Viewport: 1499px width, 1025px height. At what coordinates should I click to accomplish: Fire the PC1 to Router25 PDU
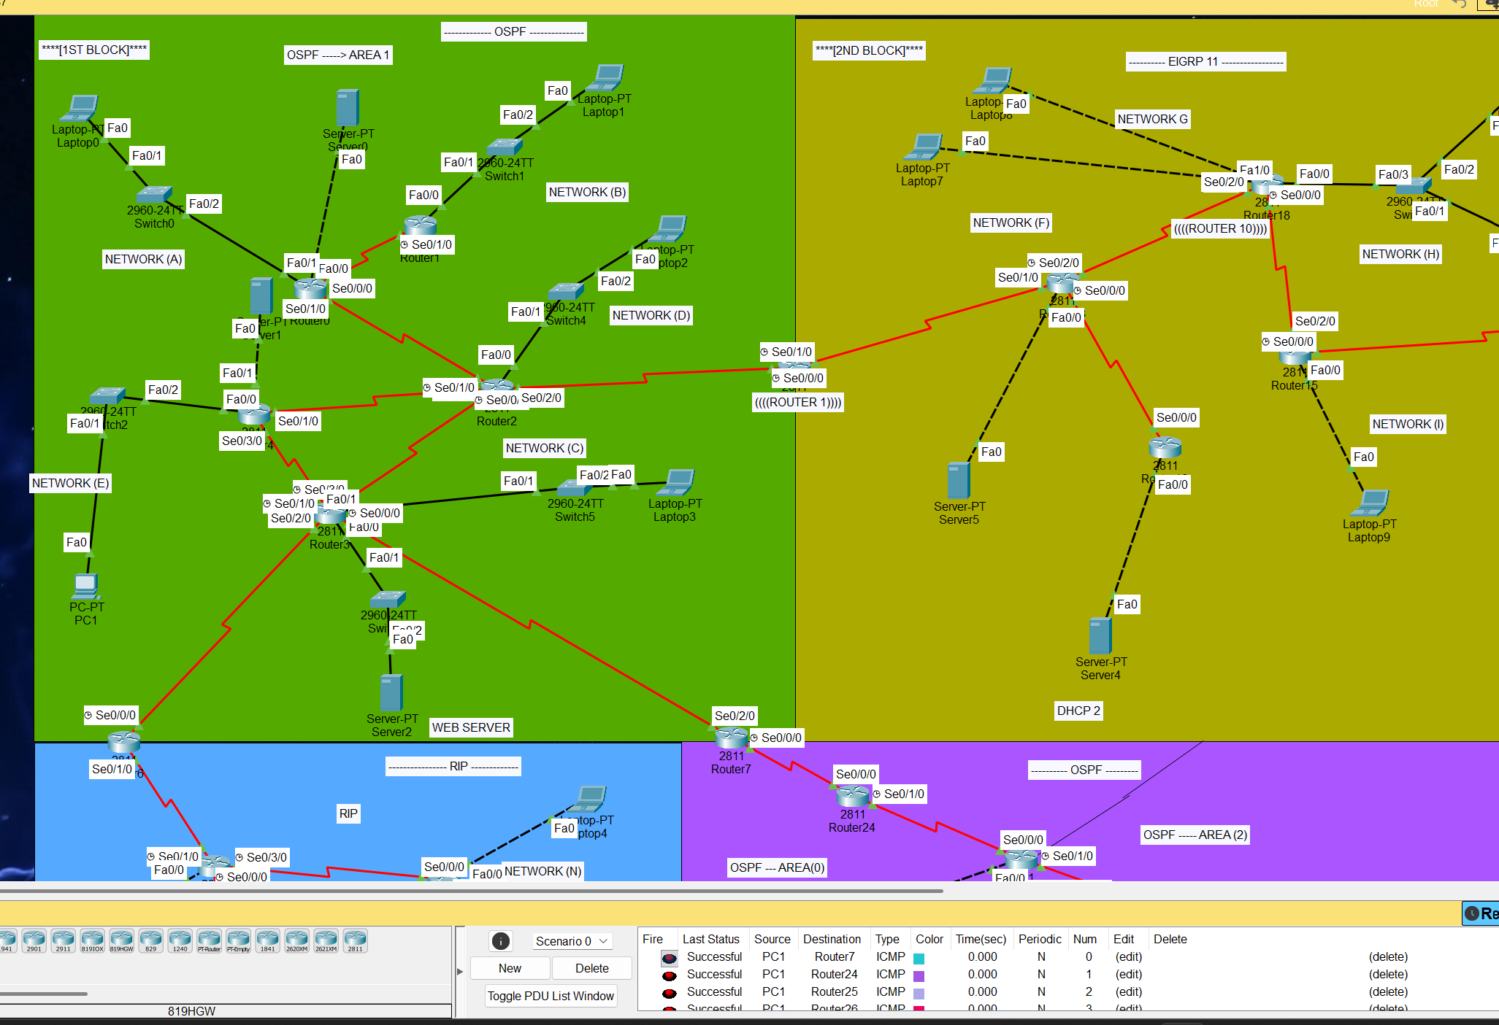coord(669,992)
